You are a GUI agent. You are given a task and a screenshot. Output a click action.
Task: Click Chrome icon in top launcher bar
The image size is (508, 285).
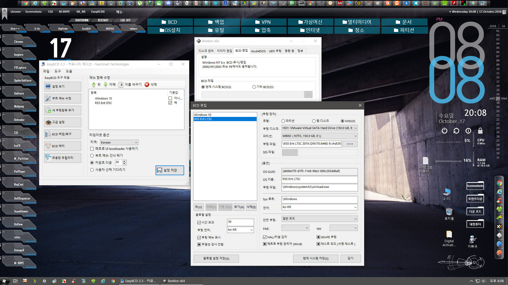tap(25, 3)
